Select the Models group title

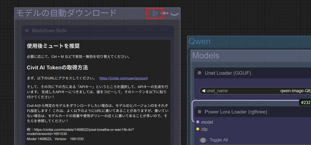[x=206, y=56]
